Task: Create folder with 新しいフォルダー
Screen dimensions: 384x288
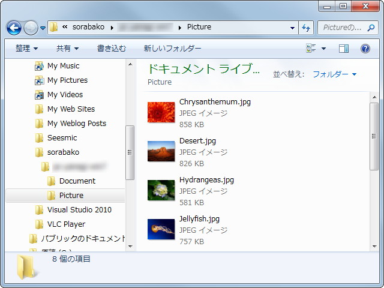Action: click(172, 49)
